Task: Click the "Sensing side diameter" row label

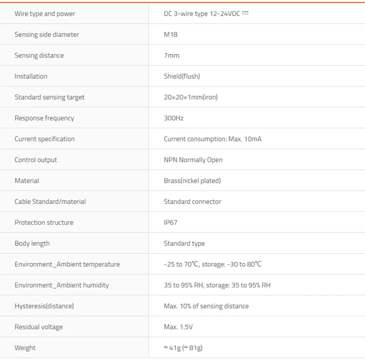Action: (x=47, y=35)
